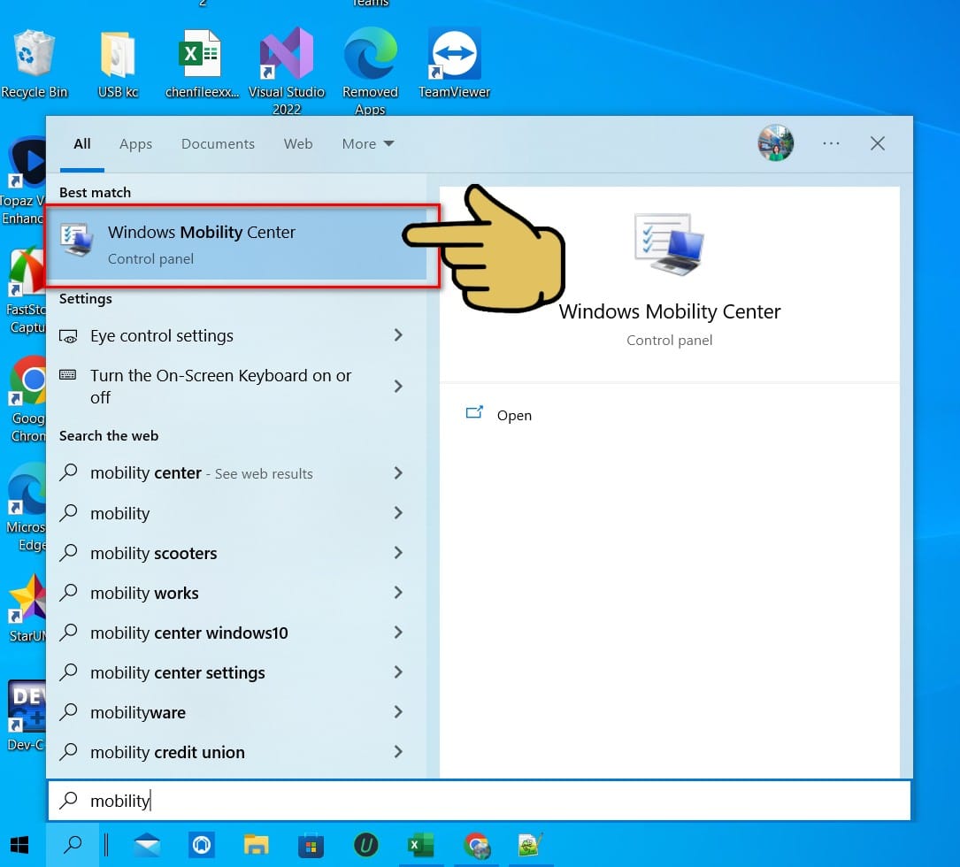Open the green U app on taskbar
960x867 pixels.
tap(366, 845)
